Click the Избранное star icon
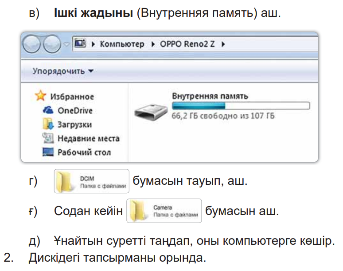The width and height of the screenshot is (343, 271). click(x=40, y=96)
